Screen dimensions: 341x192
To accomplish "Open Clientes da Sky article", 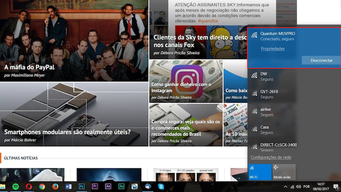I will pyautogui.click(x=198, y=30).
